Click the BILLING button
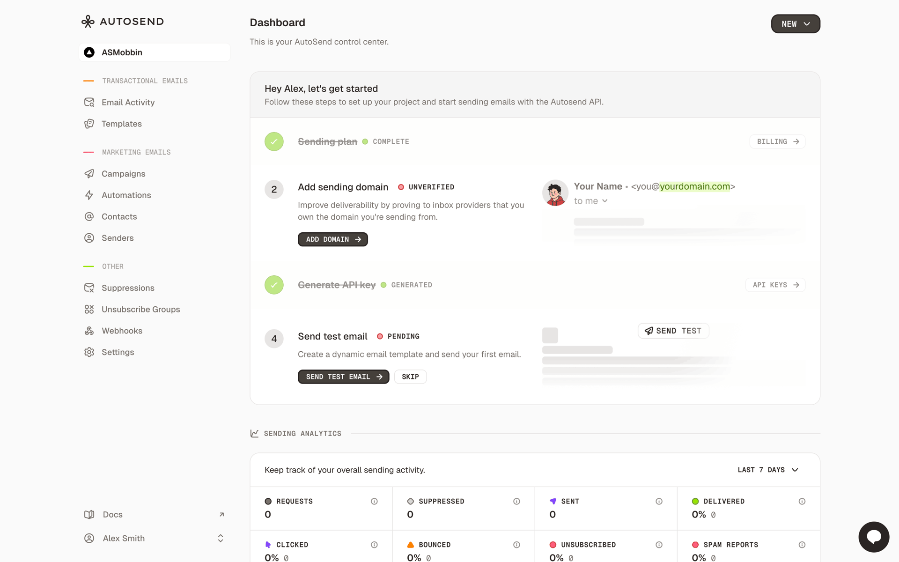The image size is (899, 562). point(777,142)
